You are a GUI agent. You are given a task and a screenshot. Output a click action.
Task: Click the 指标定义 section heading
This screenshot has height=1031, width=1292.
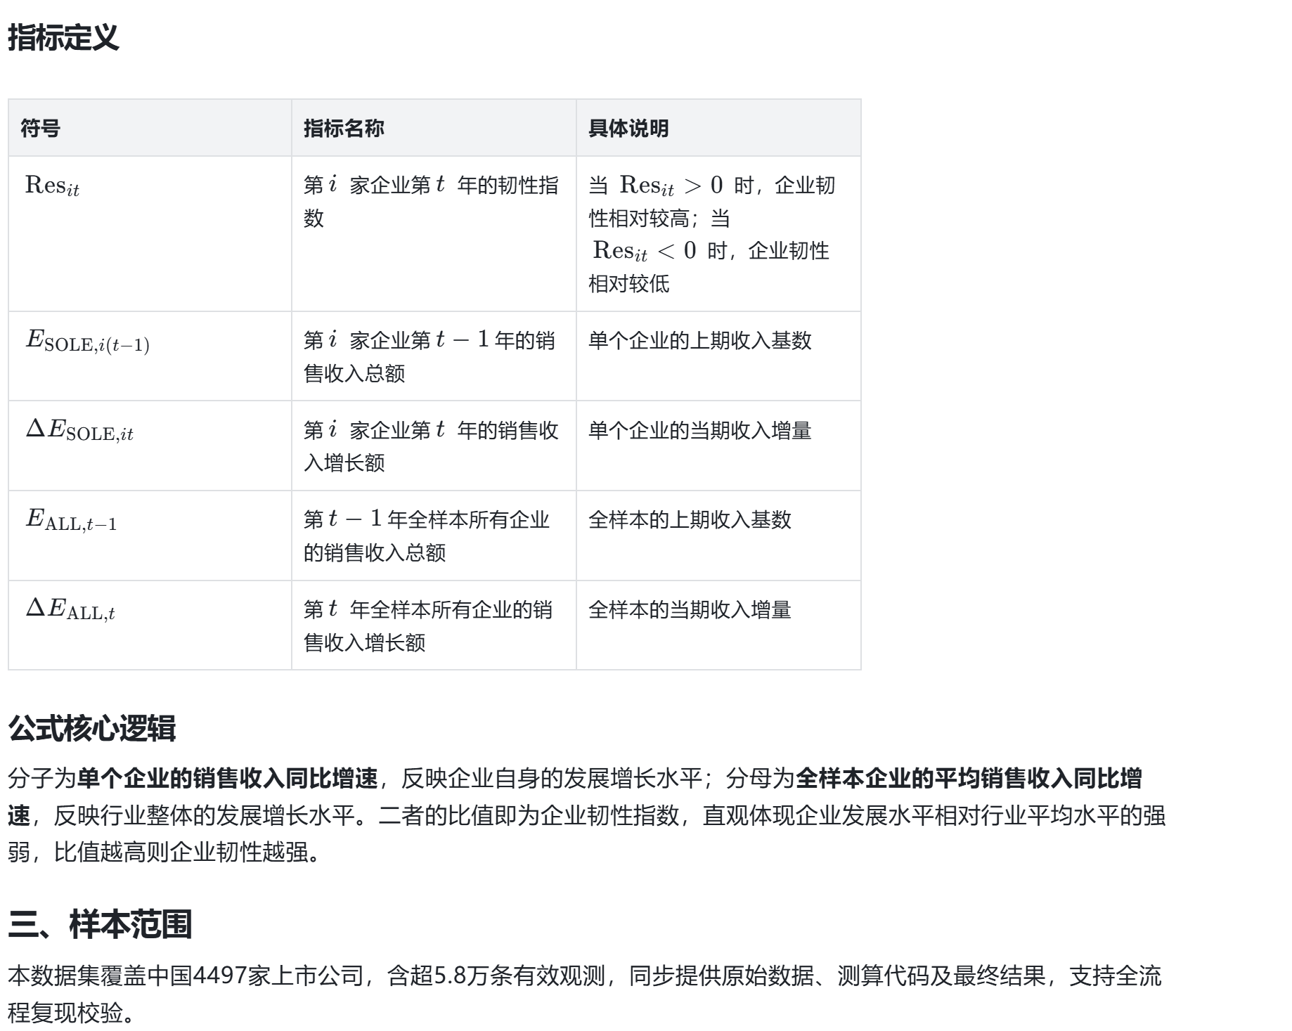[63, 37]
